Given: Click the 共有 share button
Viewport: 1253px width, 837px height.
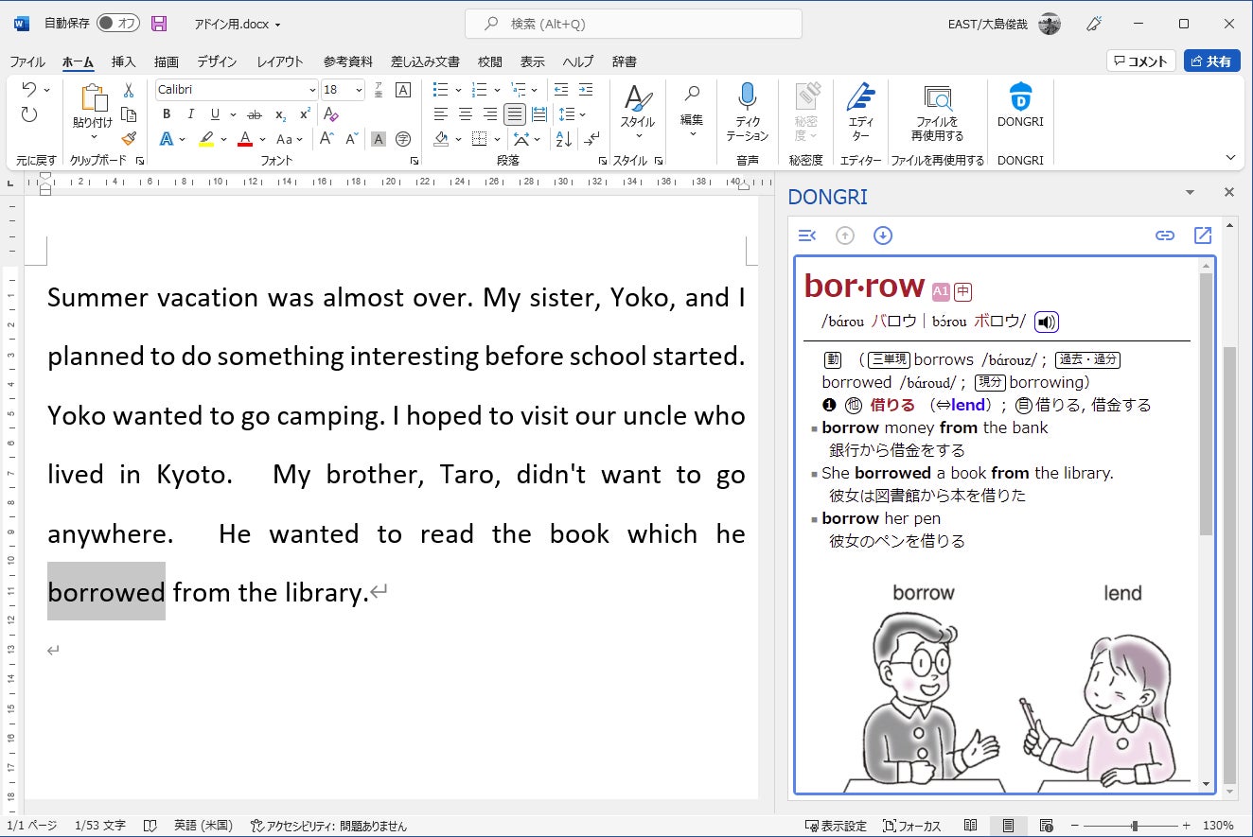Looking at the screenshot, I should (1211, 61).
